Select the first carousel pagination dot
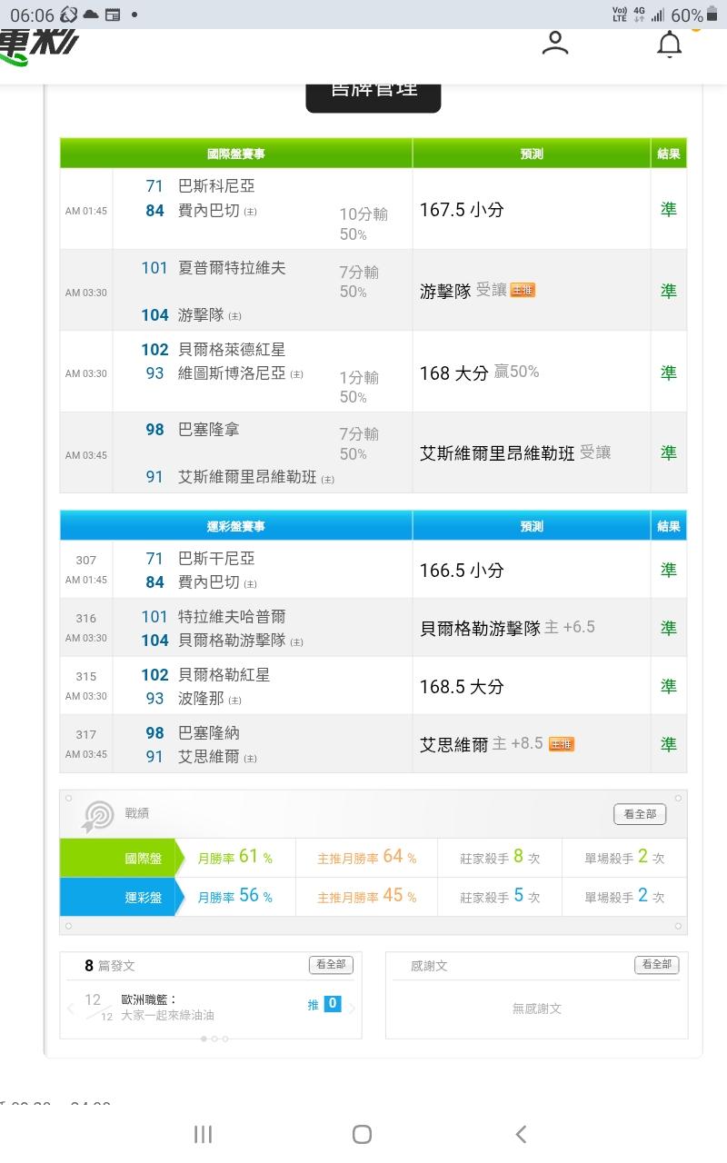This screenshot has width=727, height=1163. [x=203, y=1039]
